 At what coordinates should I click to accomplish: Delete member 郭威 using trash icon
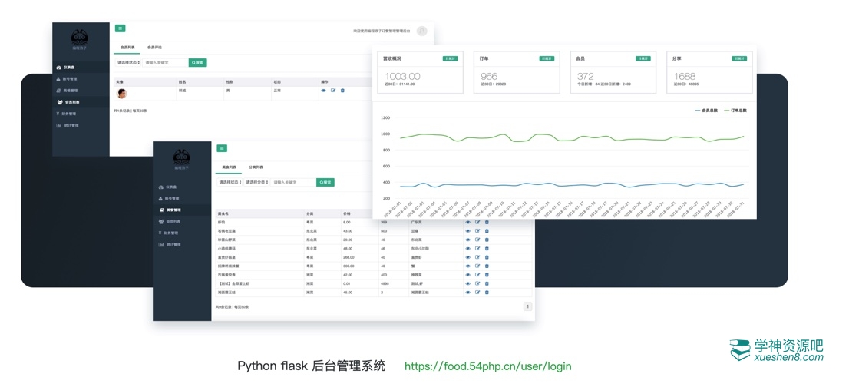tap(342, 91)
